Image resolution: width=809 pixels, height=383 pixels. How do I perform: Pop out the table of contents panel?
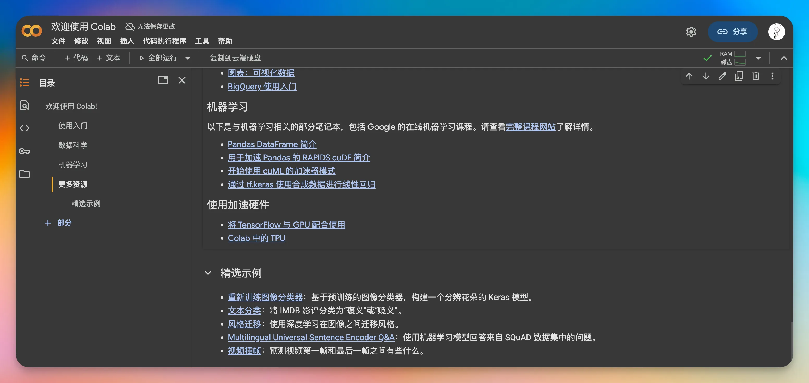point(163,80)
